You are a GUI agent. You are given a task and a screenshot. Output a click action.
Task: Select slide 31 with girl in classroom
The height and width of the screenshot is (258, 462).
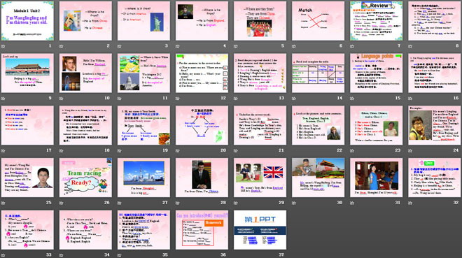click(x=377, y=178)
